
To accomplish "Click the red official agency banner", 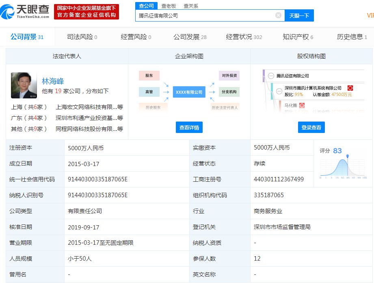I will (x=86, y=11).
